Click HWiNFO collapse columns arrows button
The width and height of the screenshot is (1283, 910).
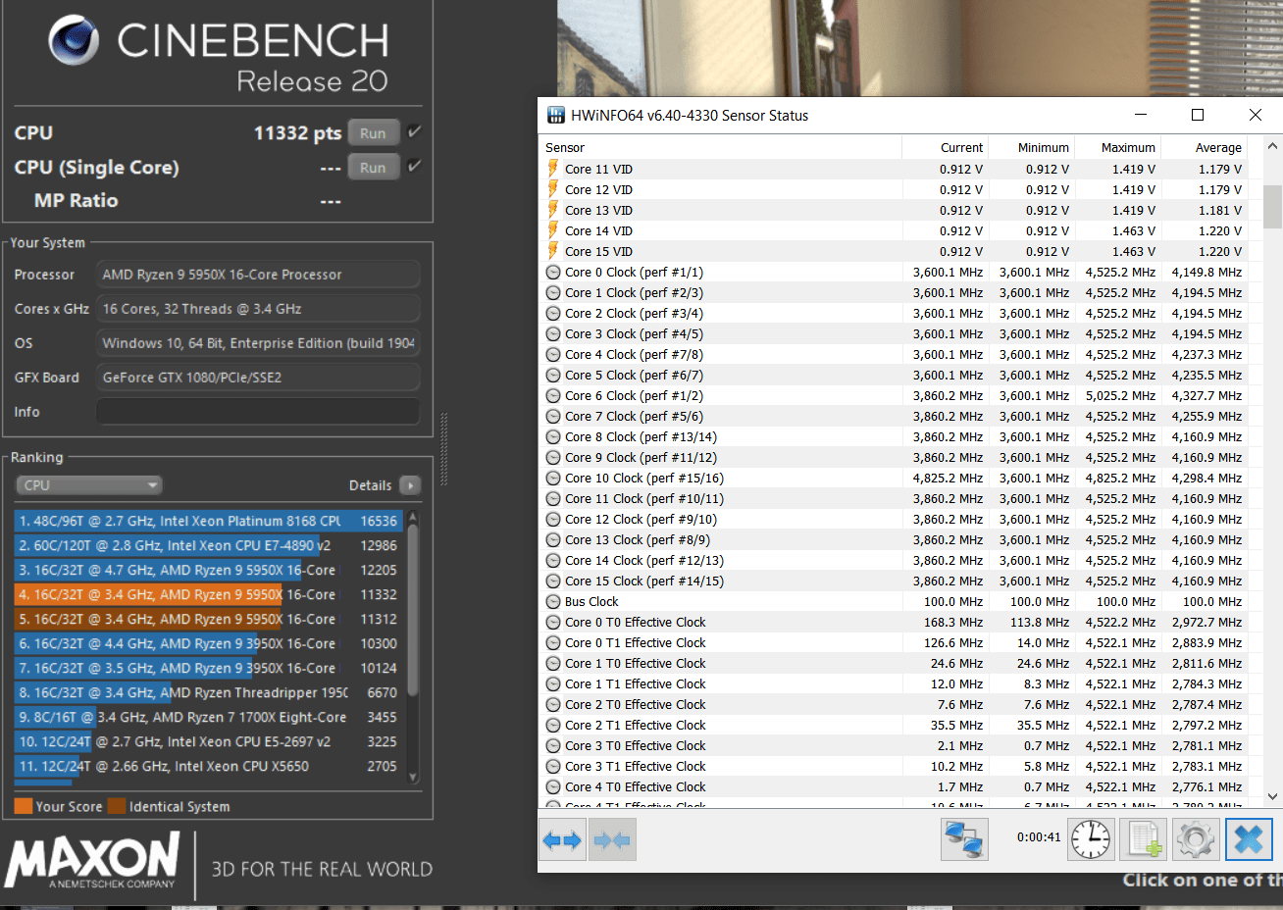point(612,840)
